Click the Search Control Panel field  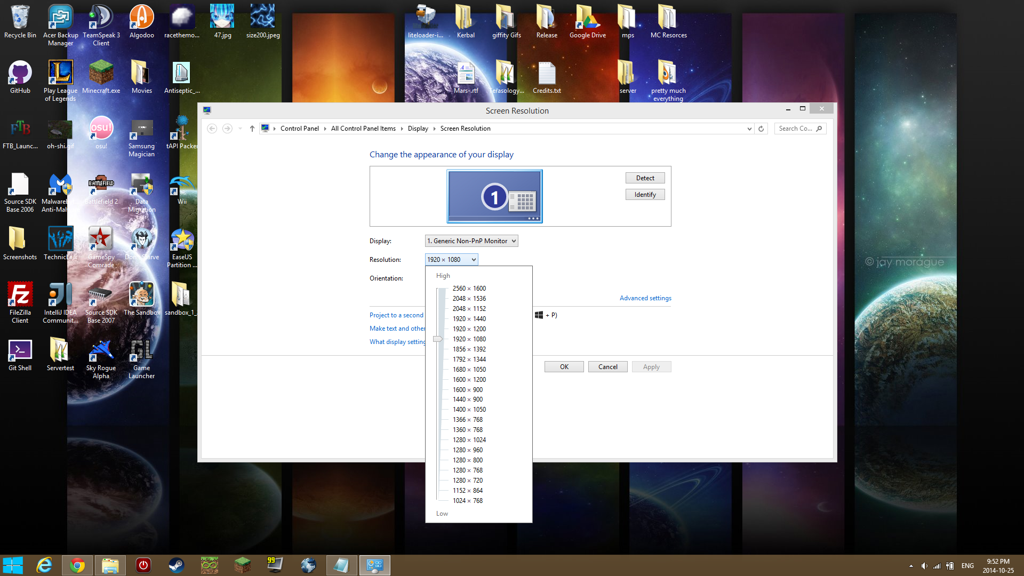(x=800, y=129)
